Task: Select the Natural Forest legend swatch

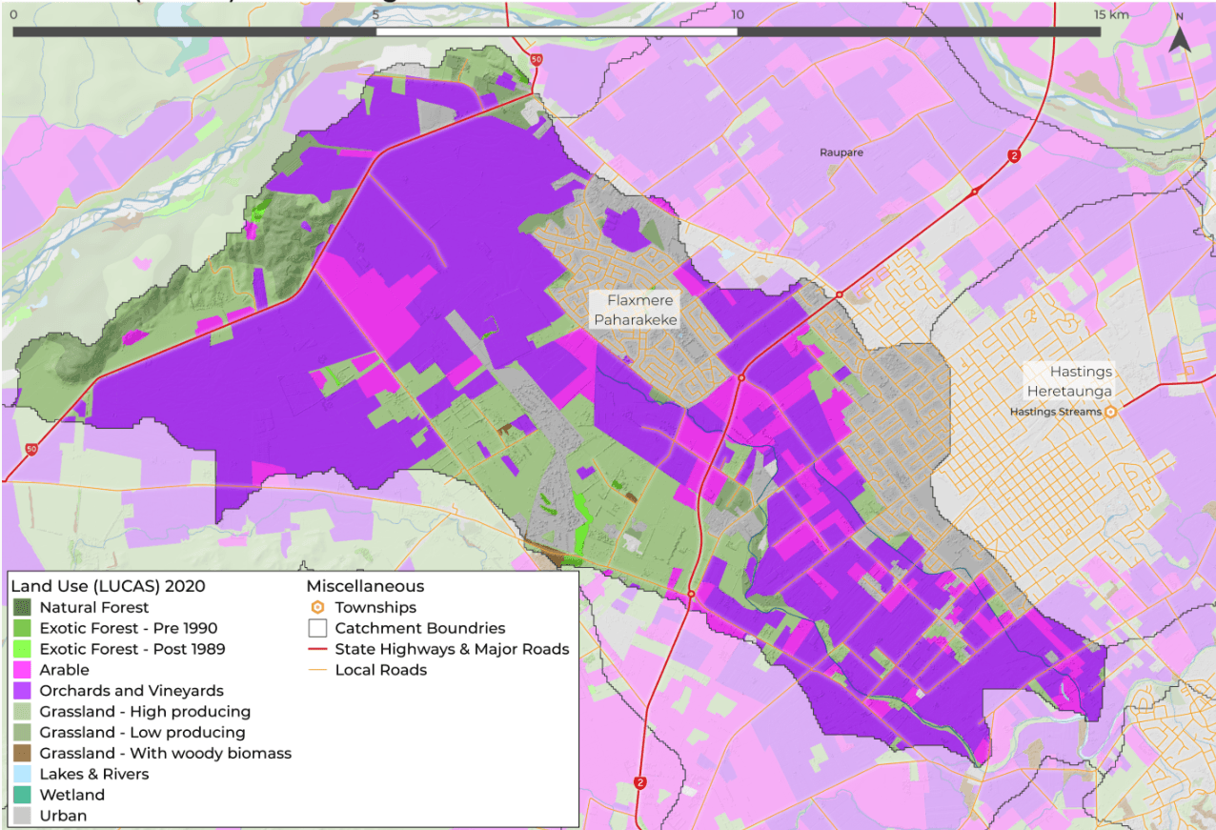Action: point(23,608)
